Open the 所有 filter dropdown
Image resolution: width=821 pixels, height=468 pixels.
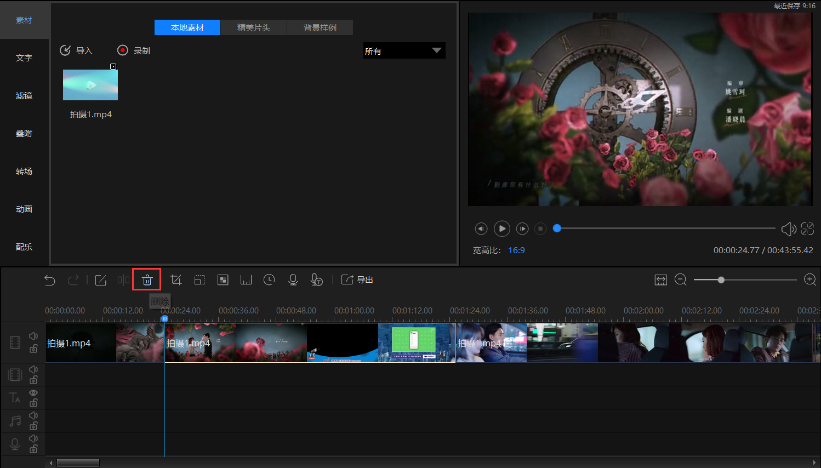tap(404, 50)
